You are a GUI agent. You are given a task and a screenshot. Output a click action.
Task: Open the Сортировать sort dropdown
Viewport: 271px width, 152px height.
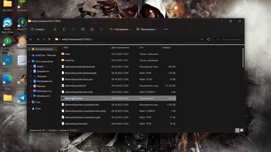120,29
